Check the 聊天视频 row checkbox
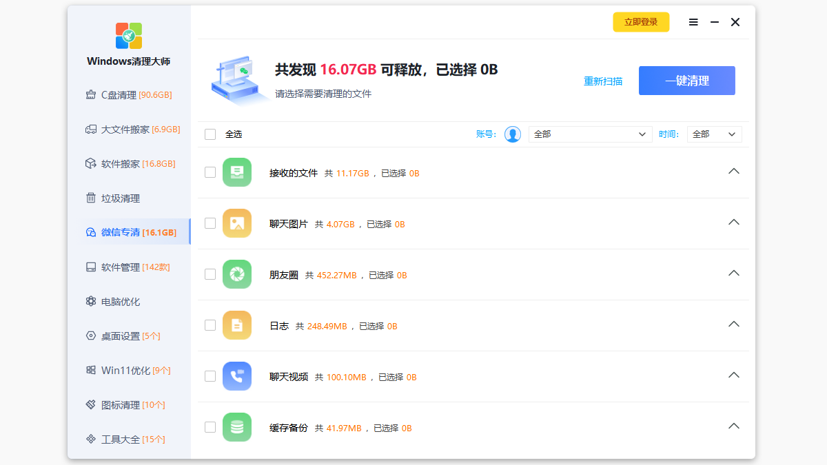 (x=210, y=376)
